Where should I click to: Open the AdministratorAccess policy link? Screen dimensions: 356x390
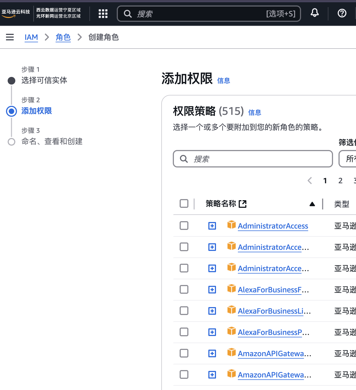(x=273, y=226)
